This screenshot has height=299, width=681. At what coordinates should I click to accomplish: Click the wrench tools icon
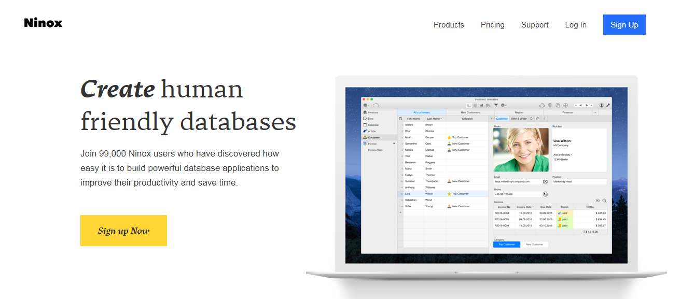(x=608, y=105)
